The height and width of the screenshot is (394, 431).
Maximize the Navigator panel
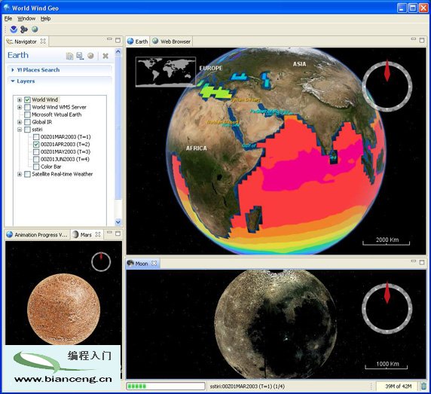click(x=118, y=40)
